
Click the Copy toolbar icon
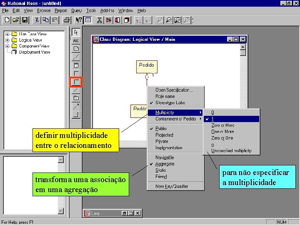[46, 20]
